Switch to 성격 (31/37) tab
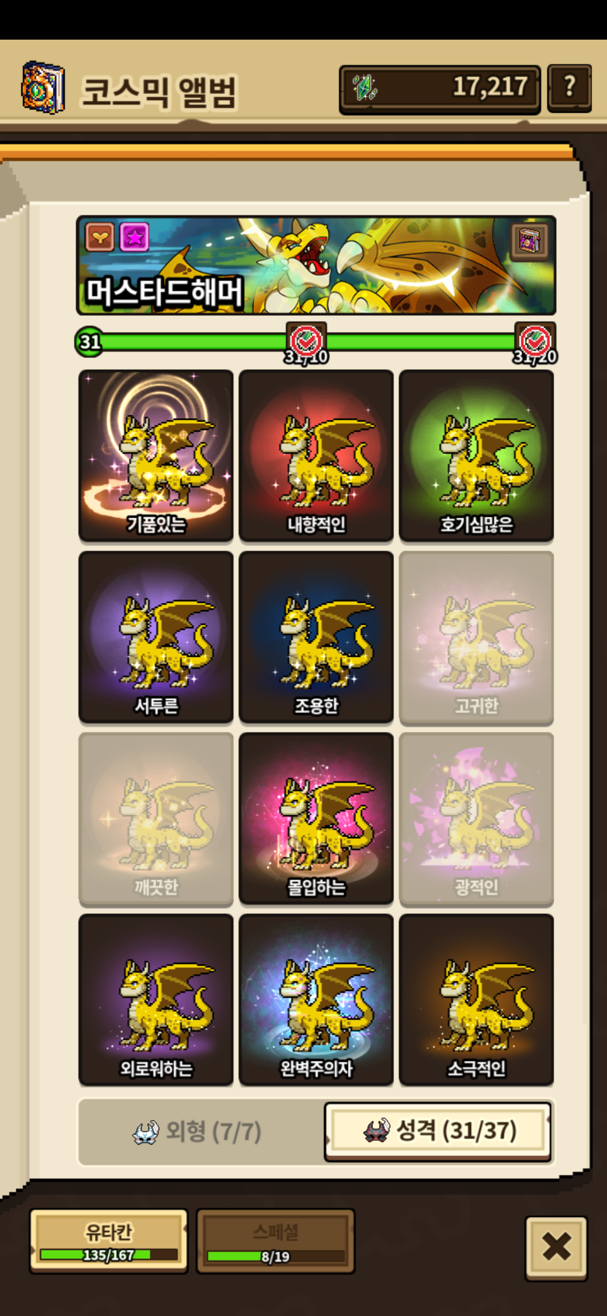The image size is (607, 1316). pos(438,1130)
